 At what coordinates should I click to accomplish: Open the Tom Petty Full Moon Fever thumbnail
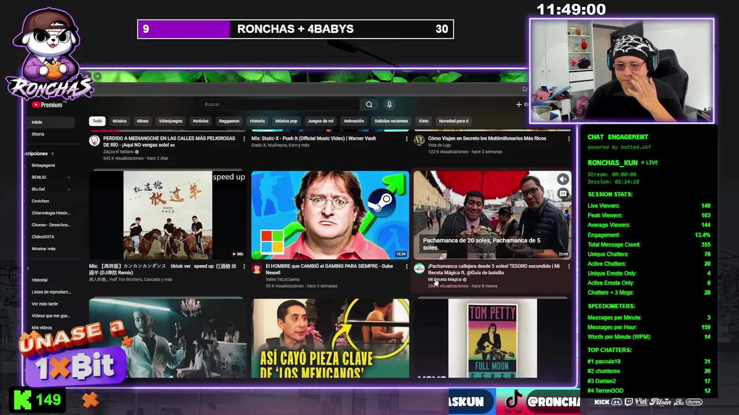pos(492,338)
